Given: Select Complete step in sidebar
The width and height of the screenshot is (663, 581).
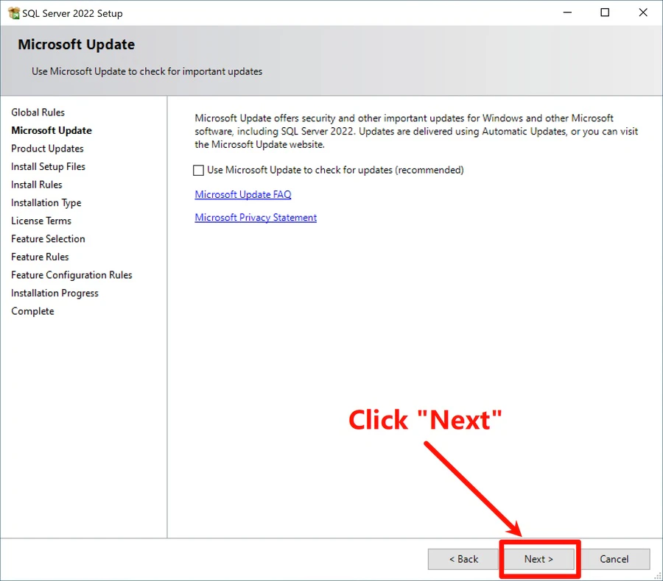Looking at the screenshot, I should (x=32, y=311).
